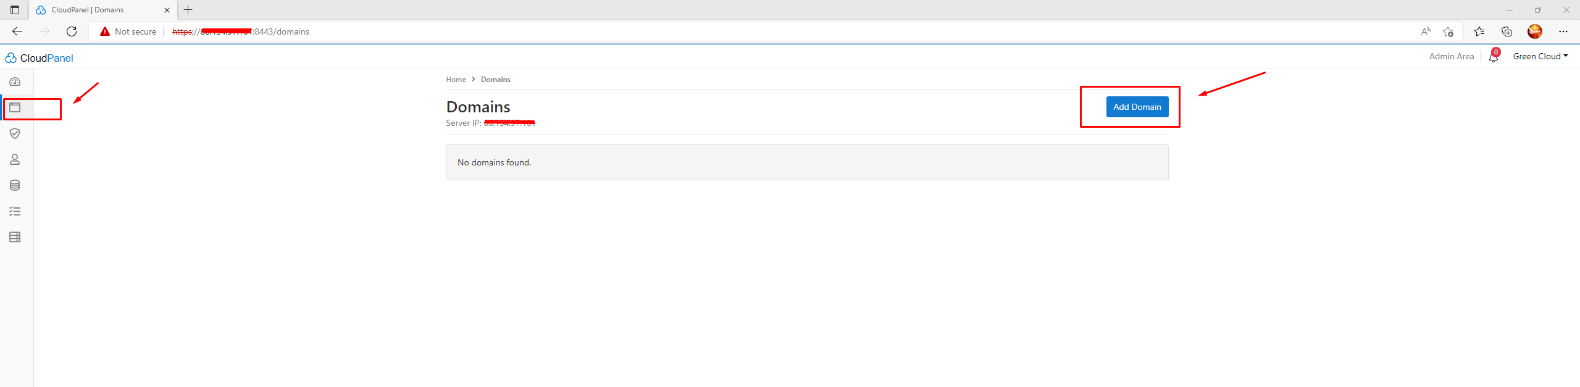This screenshot has width=1580, height=387.
Task: Focus the address bar URL field
Action: tap(790, 31)
